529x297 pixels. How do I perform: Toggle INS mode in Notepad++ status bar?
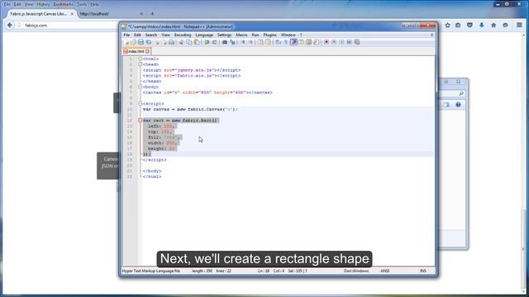click(422, 271)
